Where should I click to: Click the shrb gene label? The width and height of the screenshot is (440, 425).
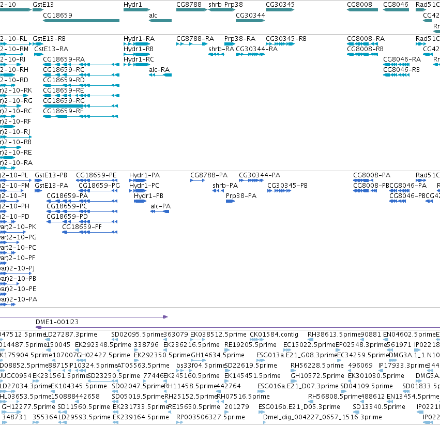215,5
